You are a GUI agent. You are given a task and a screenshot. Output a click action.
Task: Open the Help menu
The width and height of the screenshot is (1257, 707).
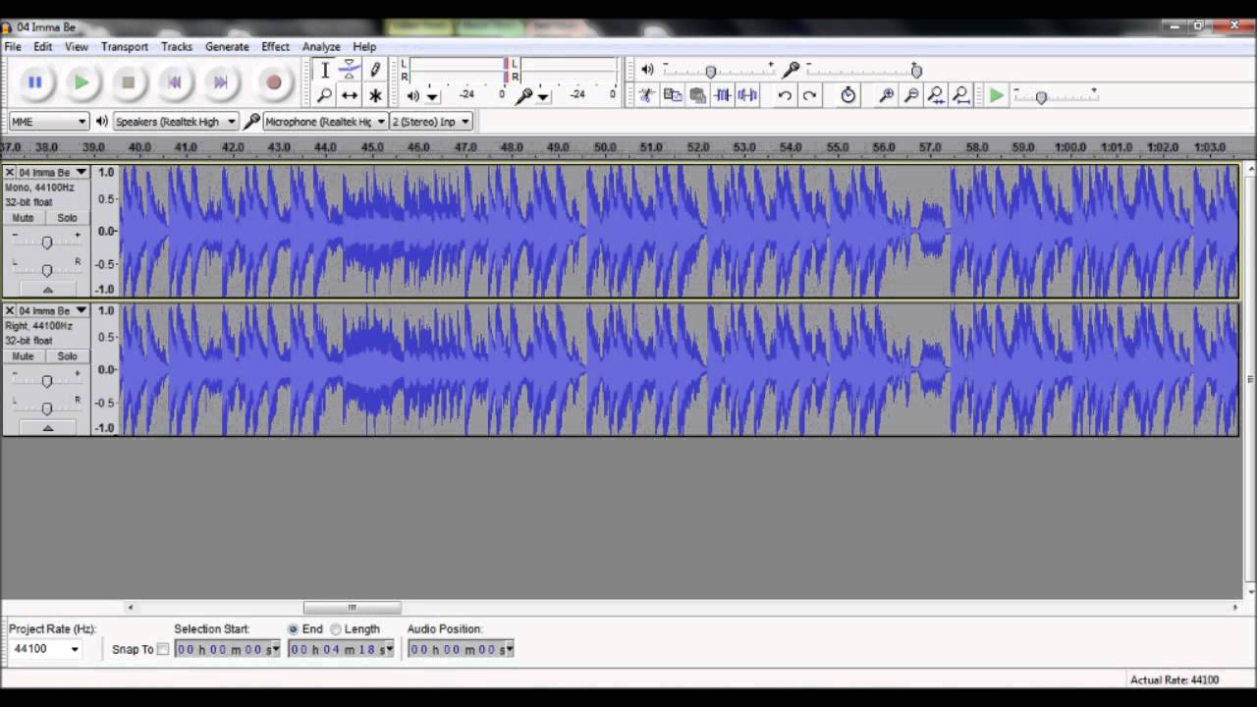(364, 46)
